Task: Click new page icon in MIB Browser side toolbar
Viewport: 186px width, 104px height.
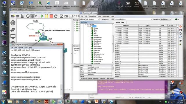Action: pyautogui.click(x=180, y=34)
